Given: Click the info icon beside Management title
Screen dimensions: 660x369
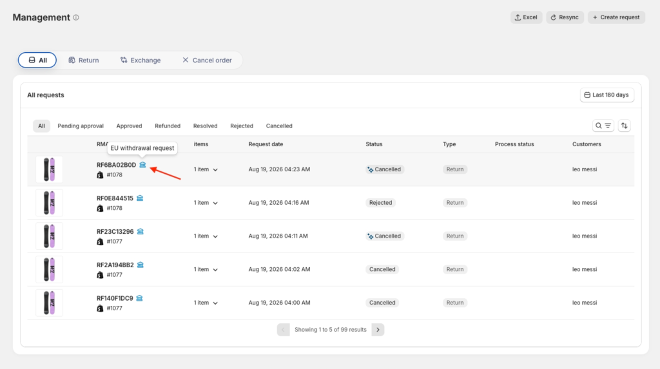Looking at the screenshot, I should pos(76,17).
